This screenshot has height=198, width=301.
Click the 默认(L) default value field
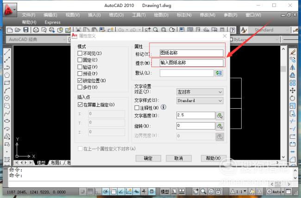tap(187, 73)
